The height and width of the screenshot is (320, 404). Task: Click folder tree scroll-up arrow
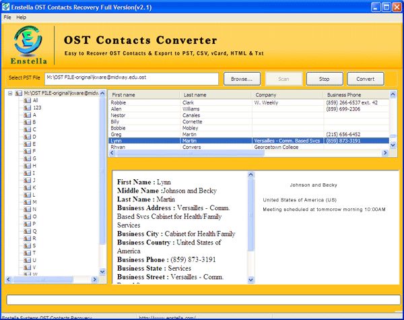tap(102, 93)
